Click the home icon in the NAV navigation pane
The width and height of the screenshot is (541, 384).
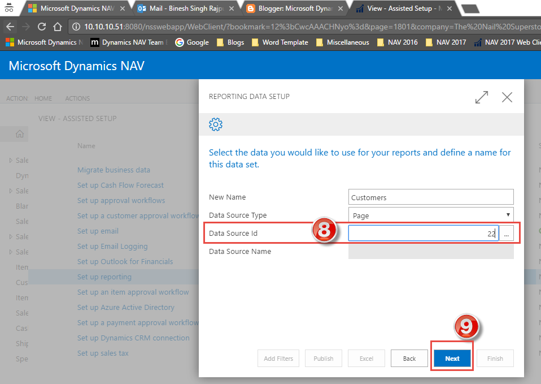[19, 133]
